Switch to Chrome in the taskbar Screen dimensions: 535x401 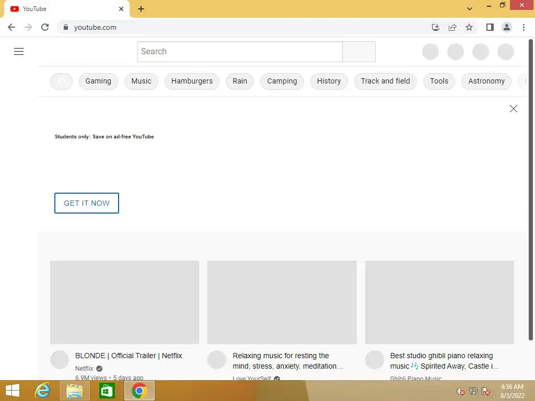click(139, 391)
